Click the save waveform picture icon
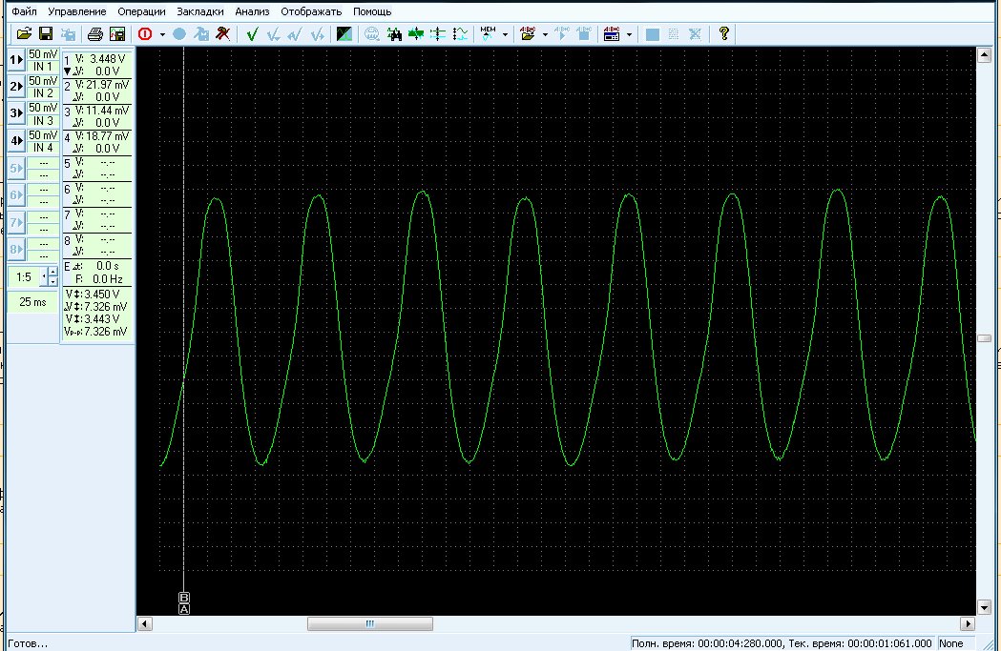The height and width of the screenshot is (651, 1001). pos(117,33)
